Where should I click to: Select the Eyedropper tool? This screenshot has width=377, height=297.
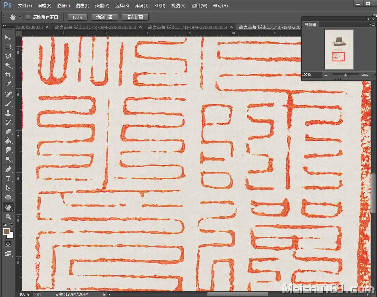point(8,84)
